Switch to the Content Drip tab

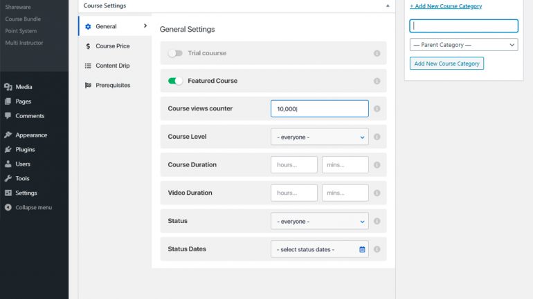pos(115,66)
